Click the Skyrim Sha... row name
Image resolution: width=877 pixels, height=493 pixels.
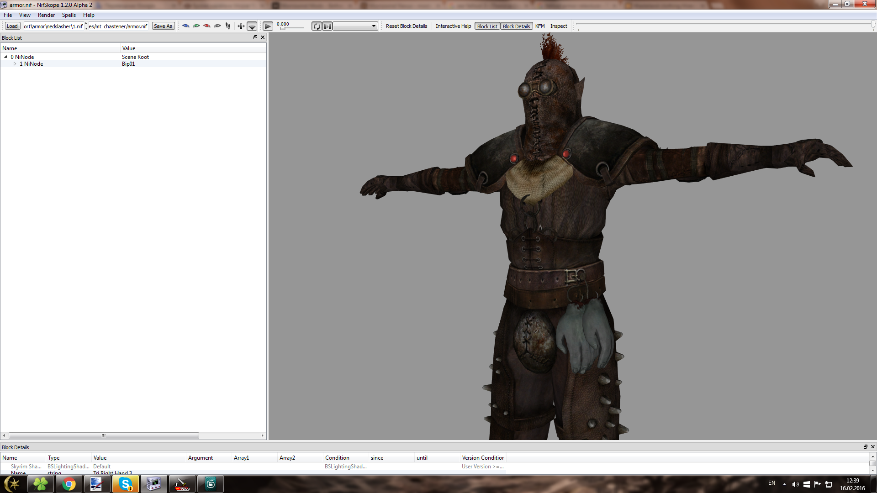click(26, 467)
